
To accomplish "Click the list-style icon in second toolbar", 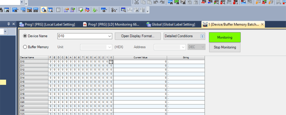I will [58, 10].
